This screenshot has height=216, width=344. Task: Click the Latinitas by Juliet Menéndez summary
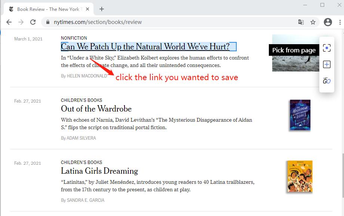pos(157,186)
